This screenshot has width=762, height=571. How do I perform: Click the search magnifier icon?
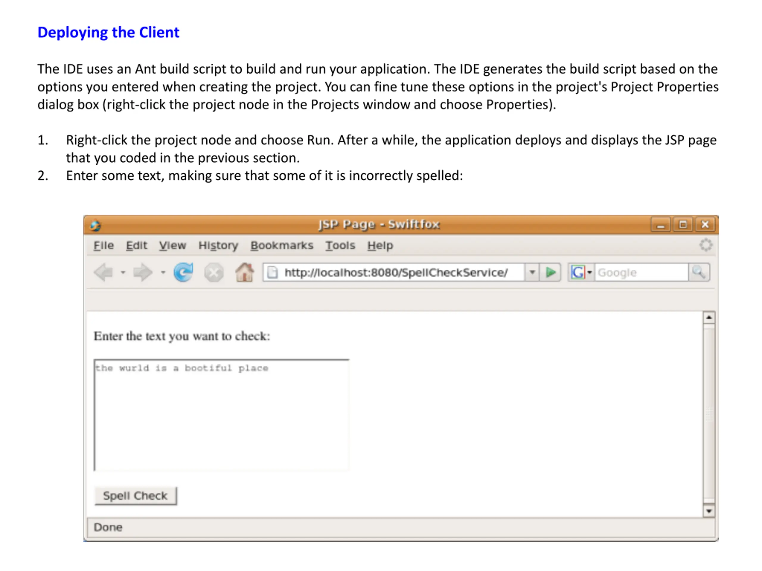tap(699, 273)
